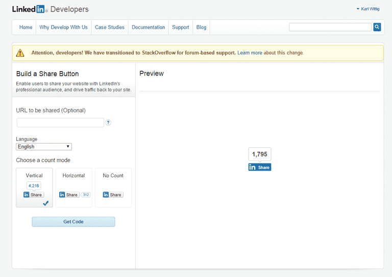The width and height of the screenshot is (392, 277).
Task: Click the URL help question mark icon
Action: tap(108, 123)
